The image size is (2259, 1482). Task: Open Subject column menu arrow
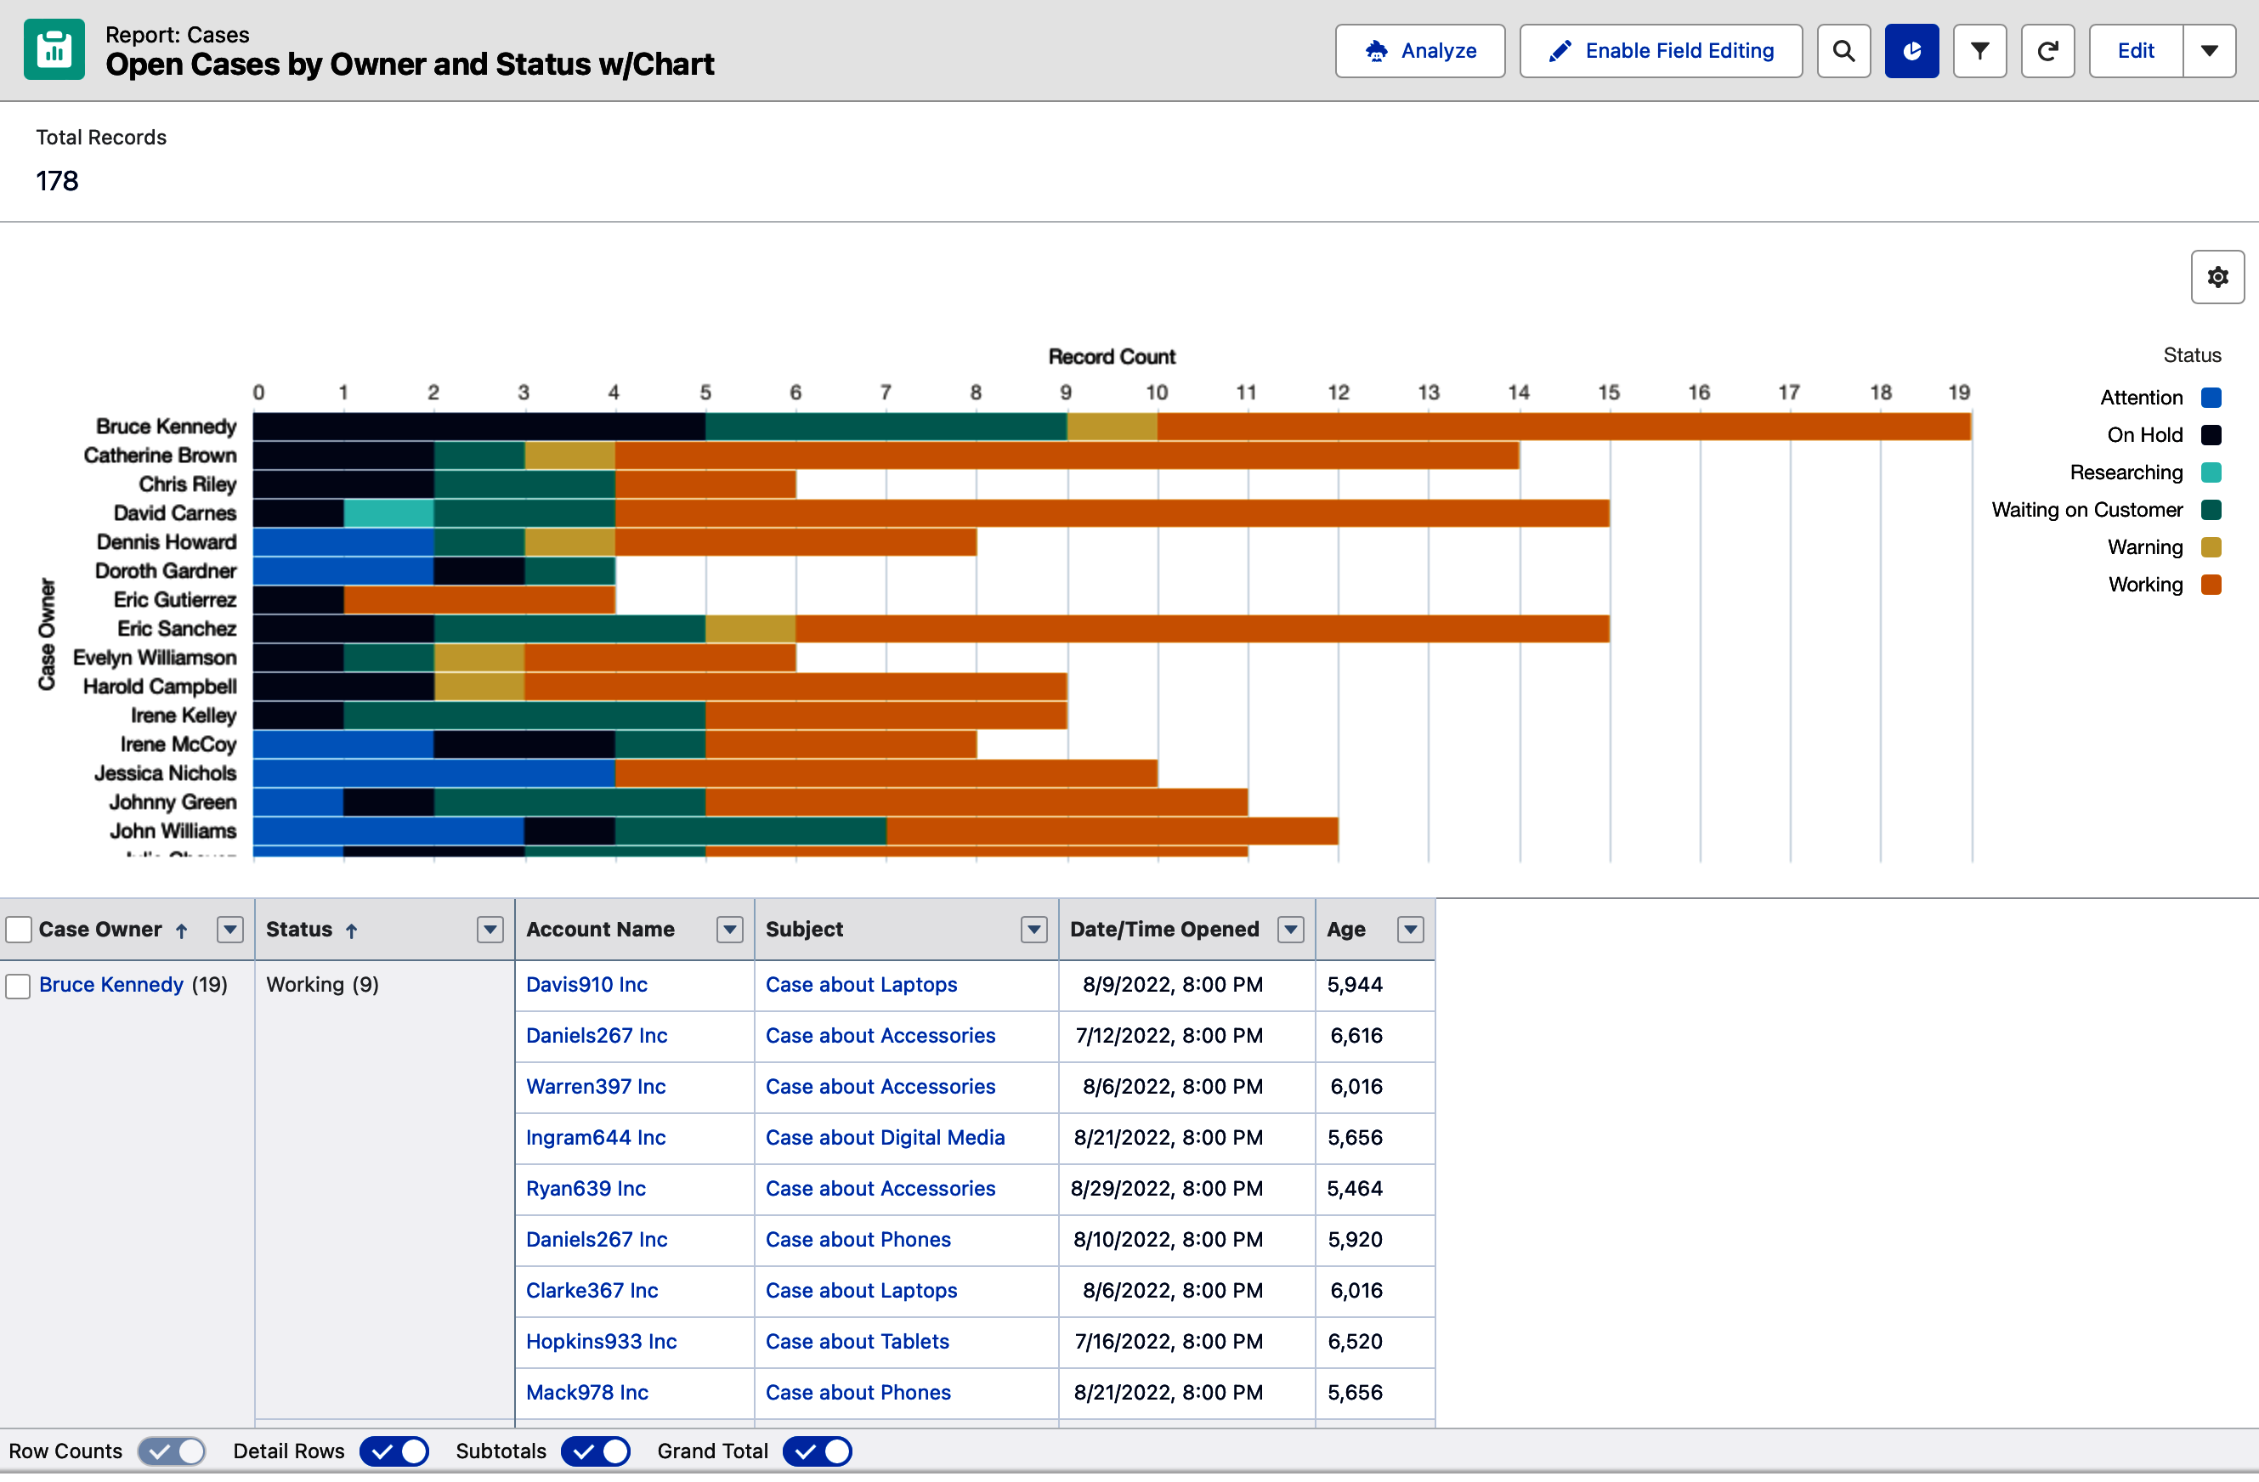pyautogui.click(x=1033, y=930)
